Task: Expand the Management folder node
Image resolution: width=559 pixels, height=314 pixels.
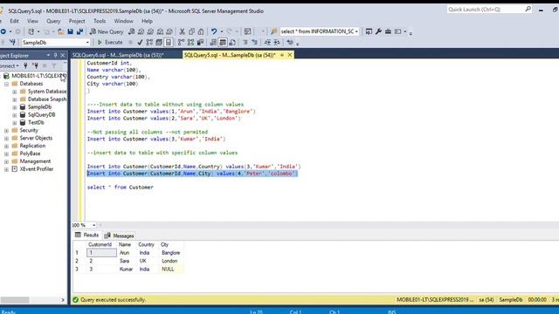Action: pyautogui.click(x=6, y=161)
